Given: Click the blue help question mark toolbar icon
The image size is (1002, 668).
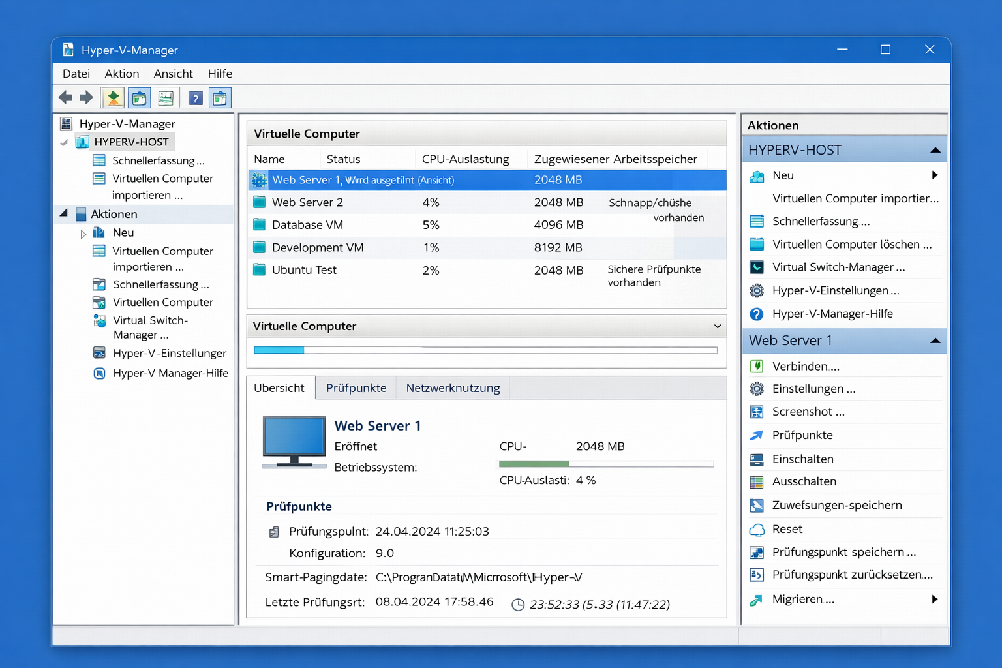Looking at the screenshot, I should click(x=196, y=99).
